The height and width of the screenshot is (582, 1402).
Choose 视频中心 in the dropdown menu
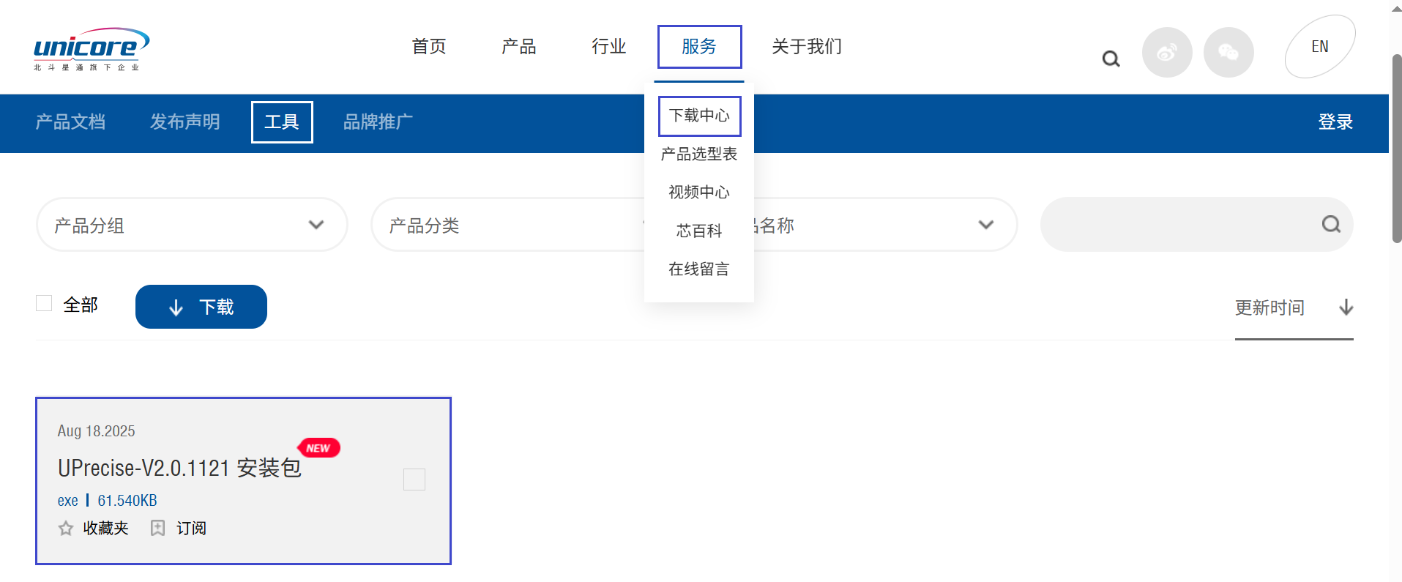coord(699,193)
